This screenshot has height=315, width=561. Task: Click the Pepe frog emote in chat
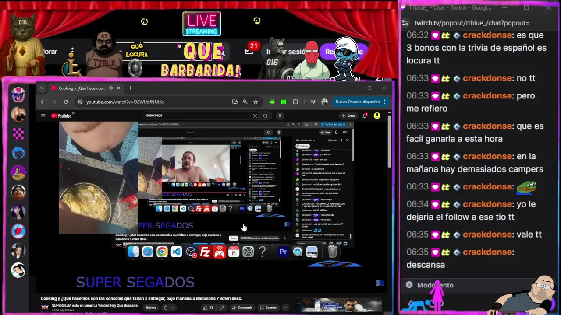(x=526, y=187)
